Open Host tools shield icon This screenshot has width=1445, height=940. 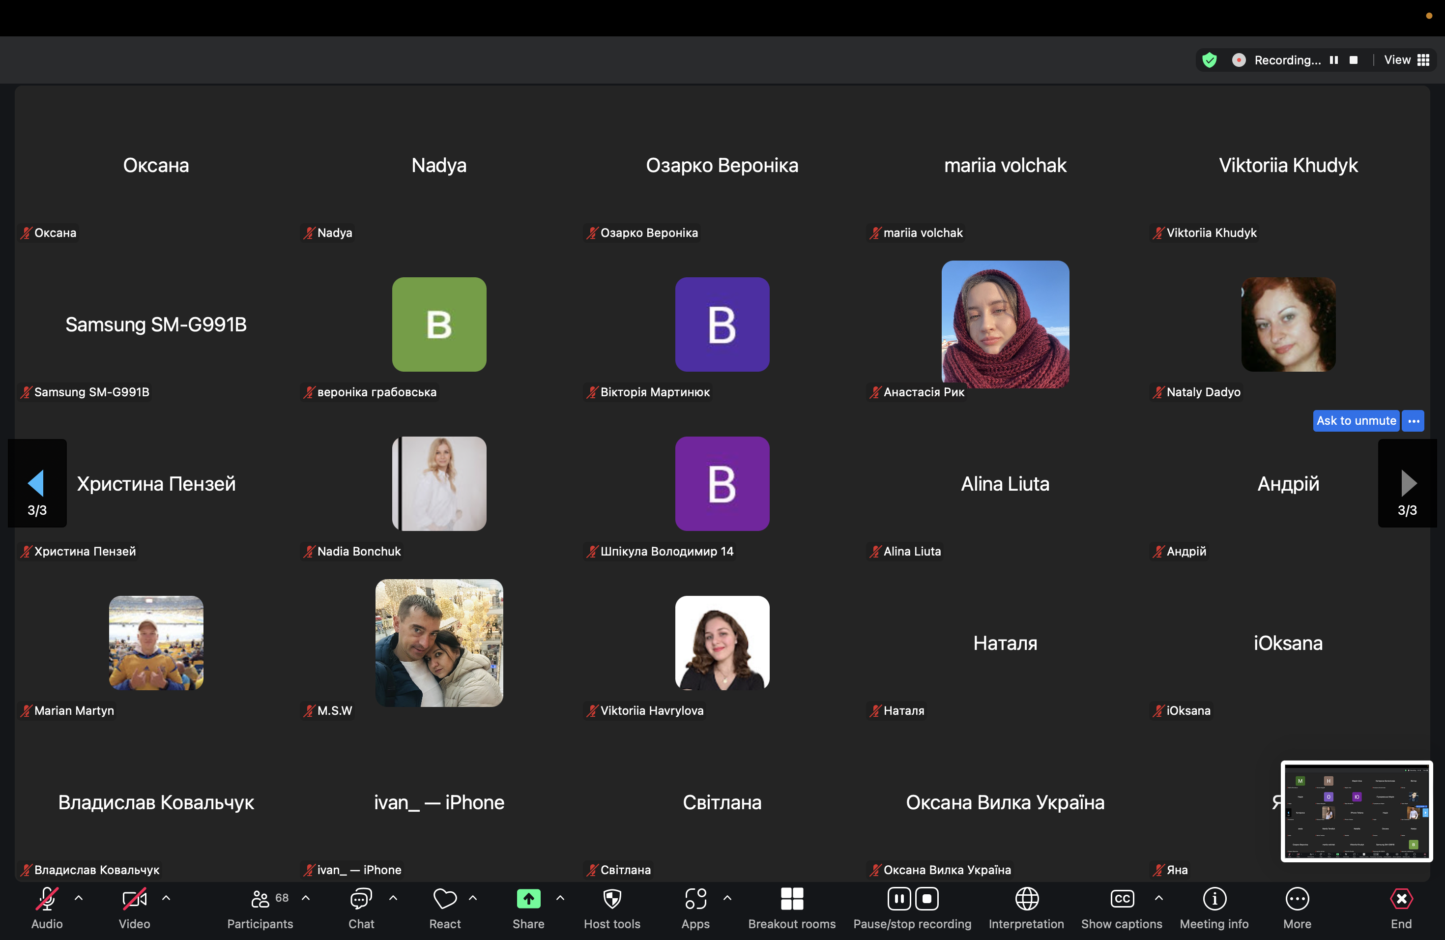coord(612,899)
